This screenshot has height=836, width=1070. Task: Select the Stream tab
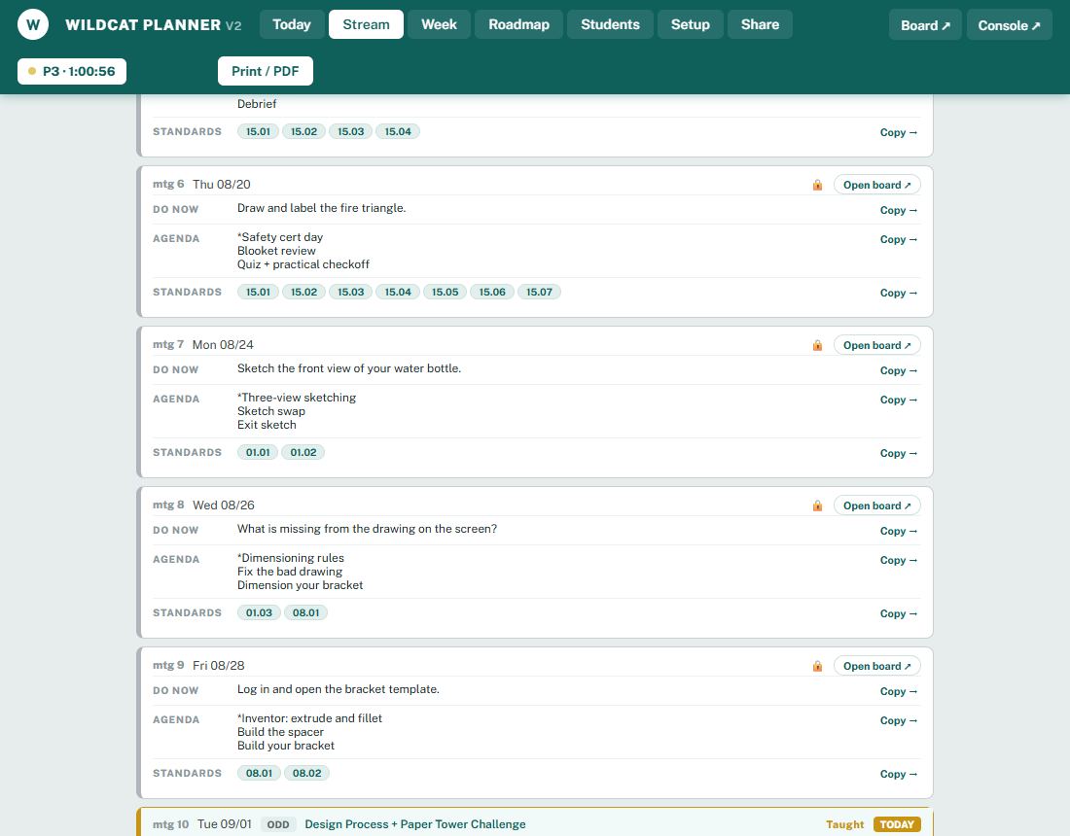366,24
